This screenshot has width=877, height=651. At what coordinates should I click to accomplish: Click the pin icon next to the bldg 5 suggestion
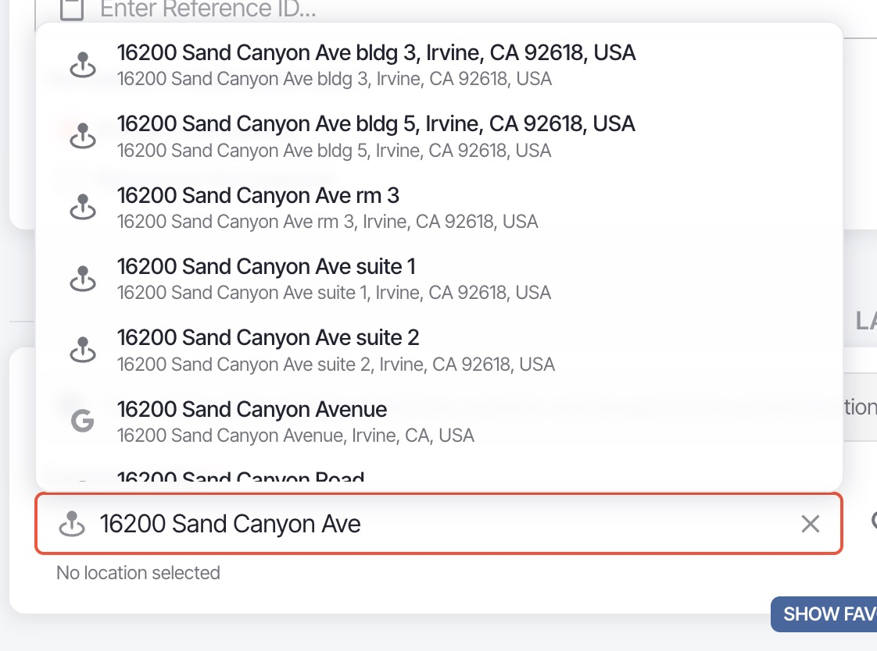click(83, 135)
